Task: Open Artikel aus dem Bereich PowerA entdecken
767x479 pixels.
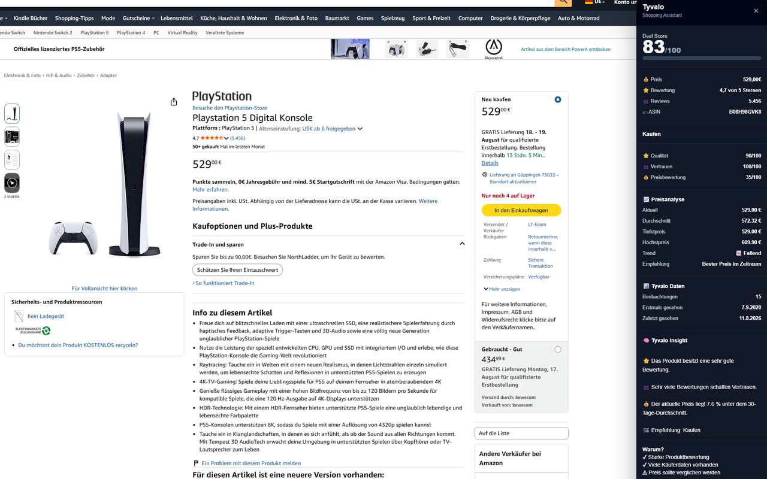Action: tap(566, 49)
